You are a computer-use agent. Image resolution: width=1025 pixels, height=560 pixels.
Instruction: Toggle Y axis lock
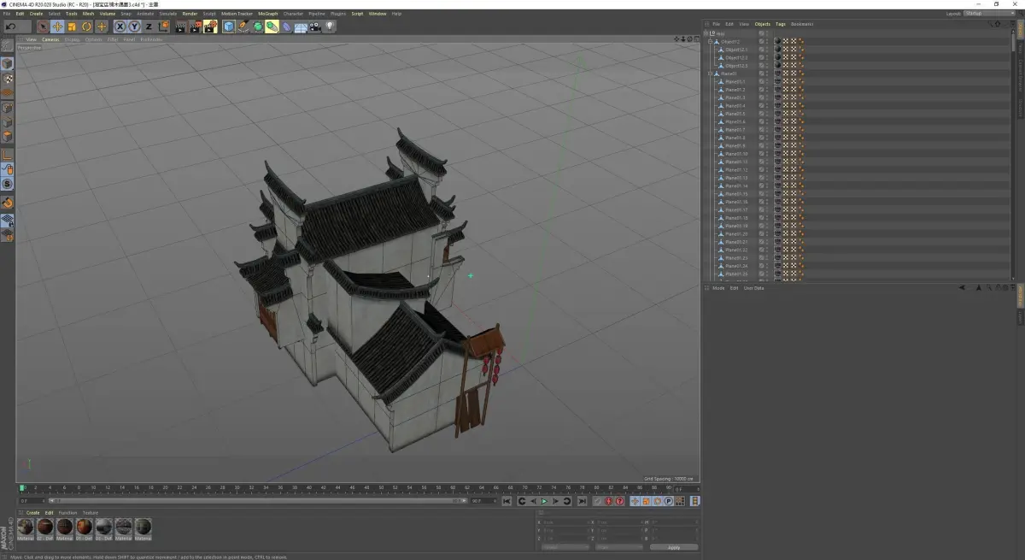(134, 27)
